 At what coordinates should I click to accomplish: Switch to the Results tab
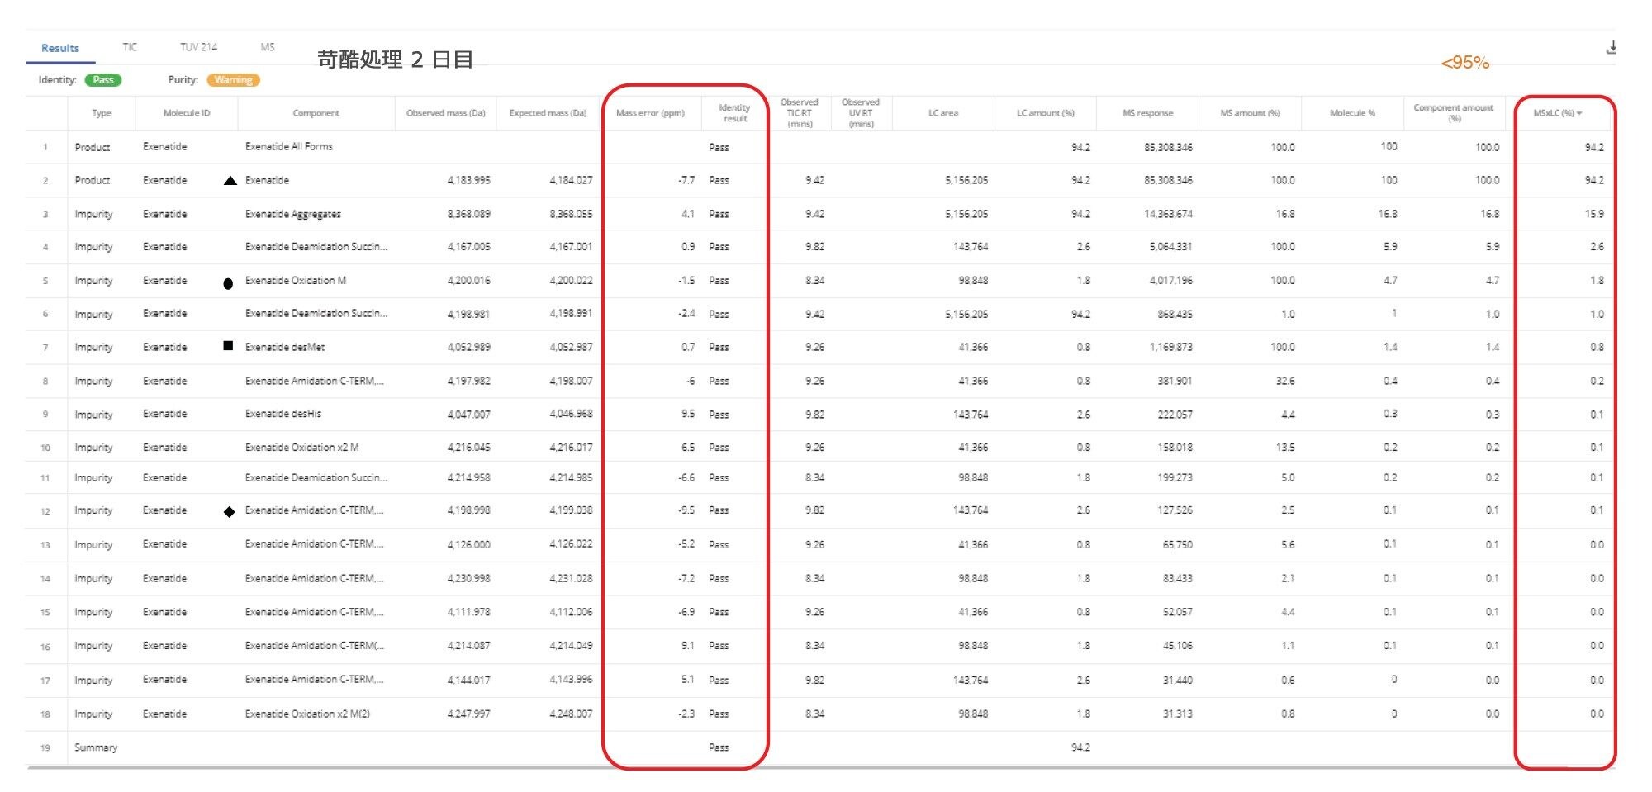pyautogui.click(x=60, y=48)
